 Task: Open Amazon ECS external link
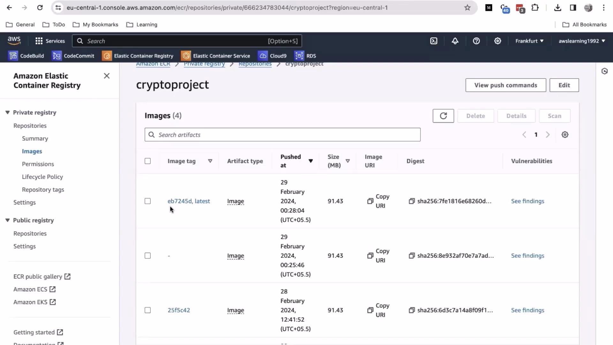pyautogui.click(x=34, y=289)
